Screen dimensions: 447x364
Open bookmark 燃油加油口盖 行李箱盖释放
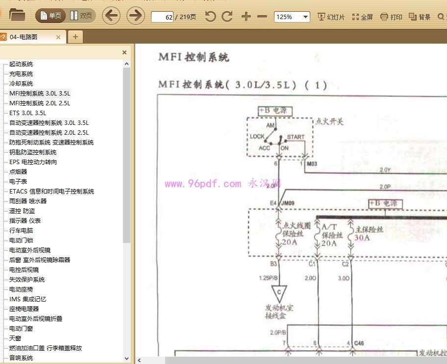point(46,348)
